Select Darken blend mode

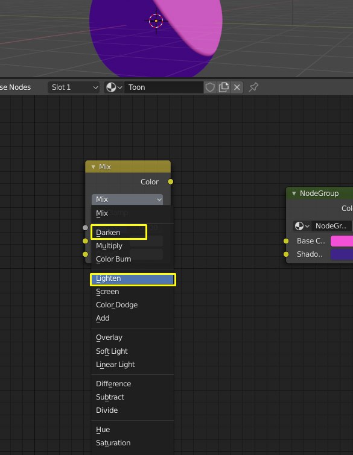133,233
